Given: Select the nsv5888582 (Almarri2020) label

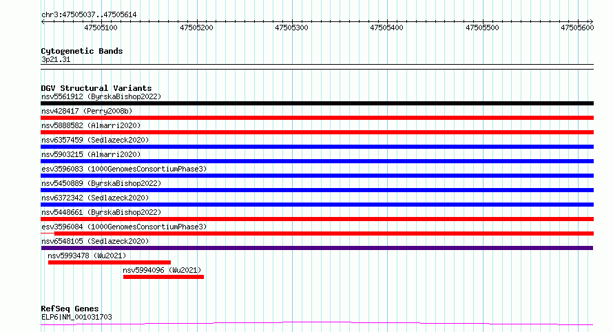Looking at the screenshot, I should coord(91,125).
